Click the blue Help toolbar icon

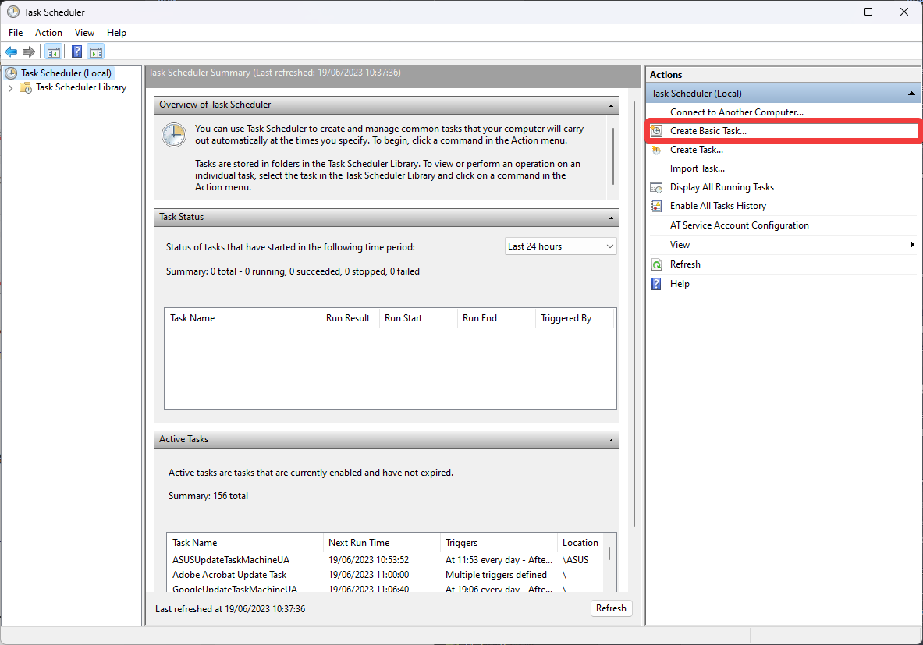click(x=76, y=52)
